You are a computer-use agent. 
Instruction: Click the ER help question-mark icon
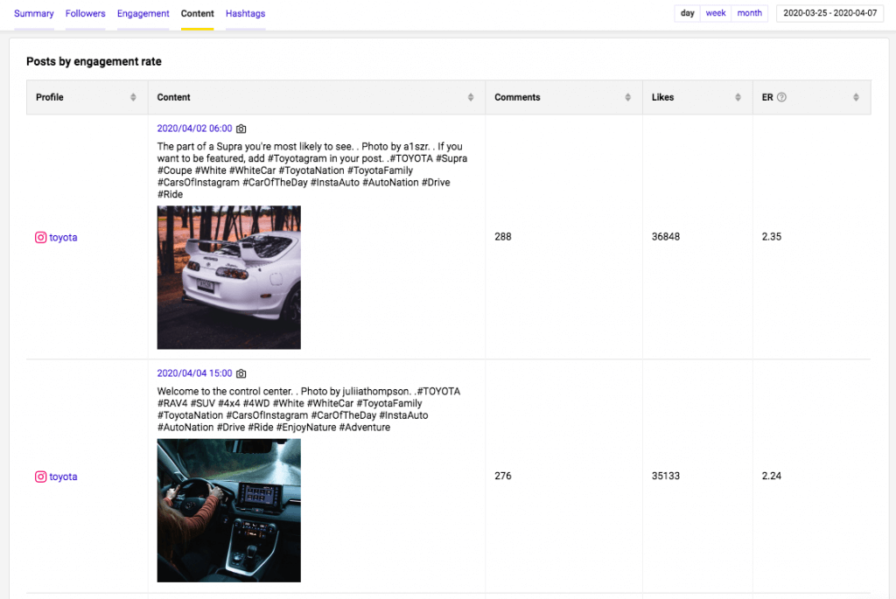point(781,97)
